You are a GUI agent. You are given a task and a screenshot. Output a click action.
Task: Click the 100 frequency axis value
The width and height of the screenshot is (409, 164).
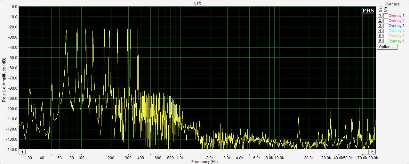coord(81,158)
